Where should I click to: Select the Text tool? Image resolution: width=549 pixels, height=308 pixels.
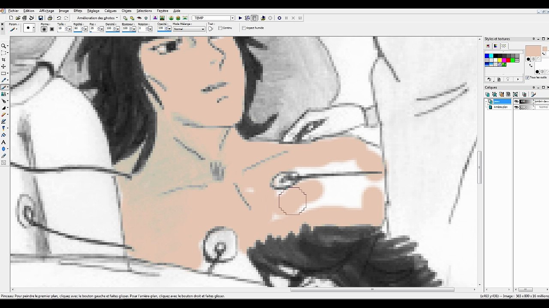click(x=3, y=142)
